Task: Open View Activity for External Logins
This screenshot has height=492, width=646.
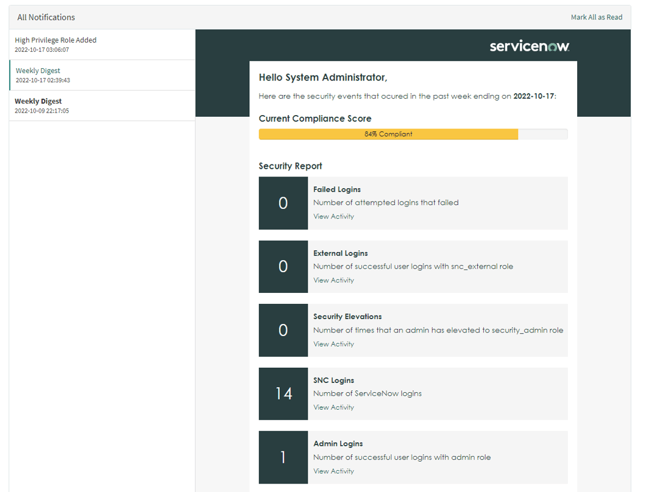Action: 333,280
